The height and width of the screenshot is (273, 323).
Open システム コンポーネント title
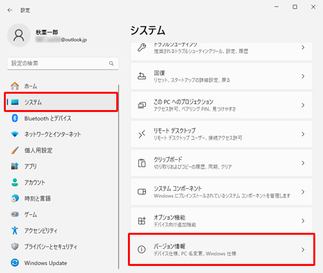(x=178, y=188)
